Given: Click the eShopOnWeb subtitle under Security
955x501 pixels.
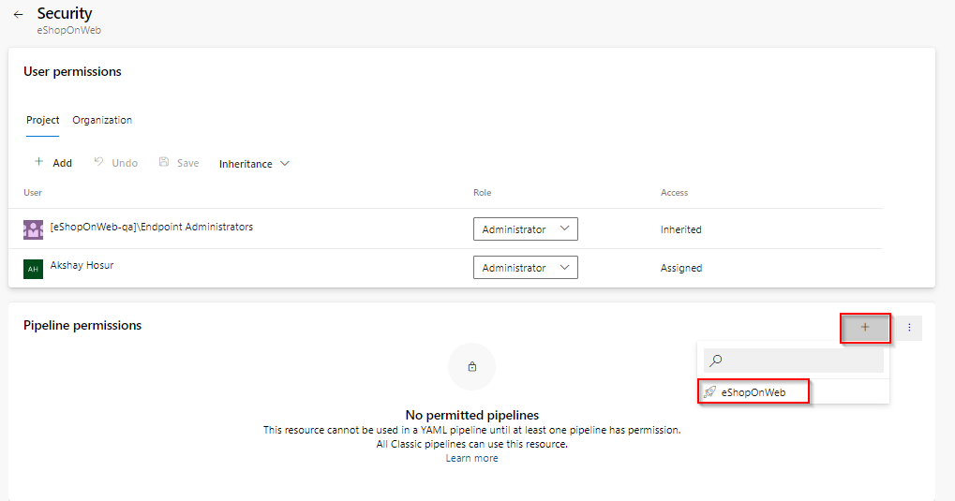Looking at the screenshot, I should [68, 30].
